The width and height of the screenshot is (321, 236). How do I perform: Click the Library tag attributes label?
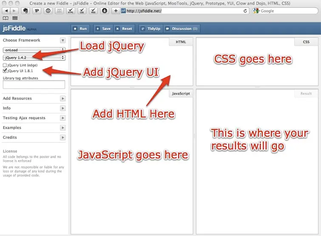click(20, 78)
